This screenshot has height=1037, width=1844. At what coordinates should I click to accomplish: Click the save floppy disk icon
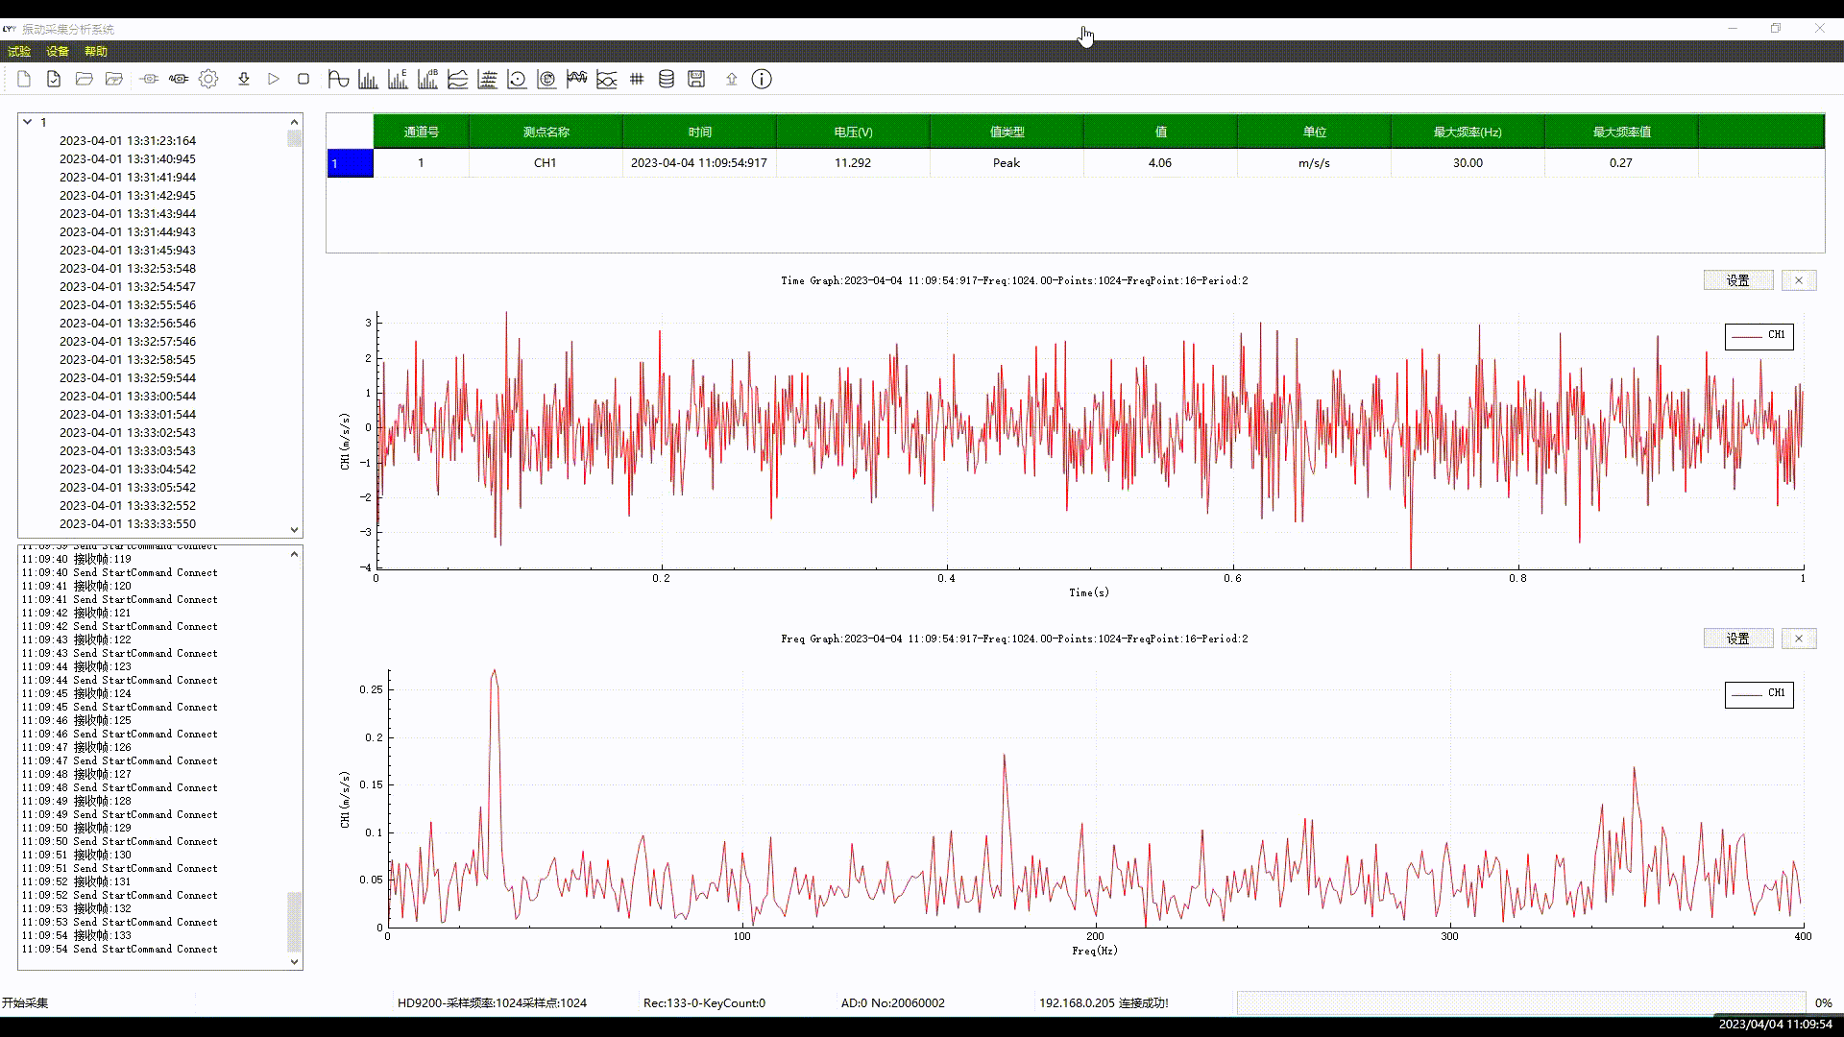pyautogui.click(x=696, y=80)
